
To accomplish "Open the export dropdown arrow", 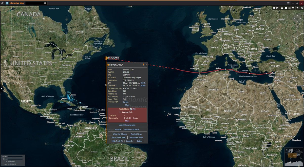I will click(279, 8).
